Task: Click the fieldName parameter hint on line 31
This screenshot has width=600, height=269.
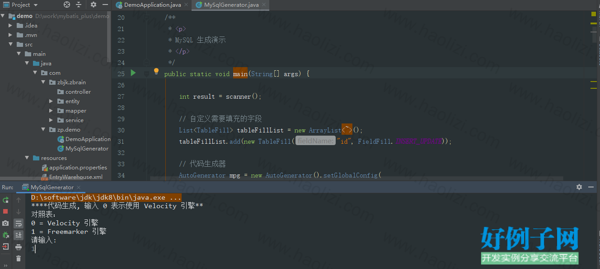Action: click(315, 141)
